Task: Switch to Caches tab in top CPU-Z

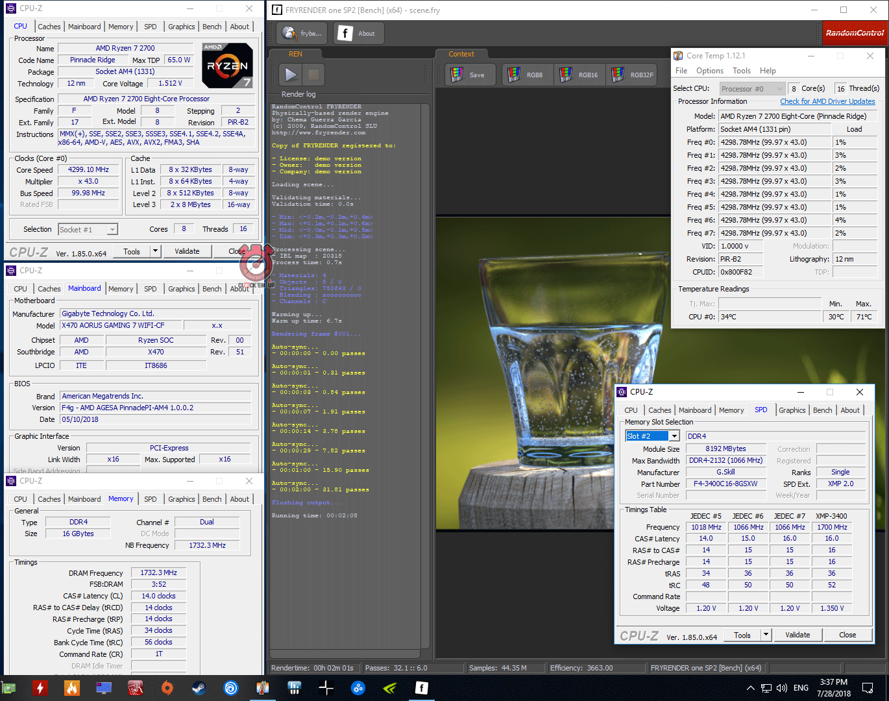Action: (x=49, y=27)
